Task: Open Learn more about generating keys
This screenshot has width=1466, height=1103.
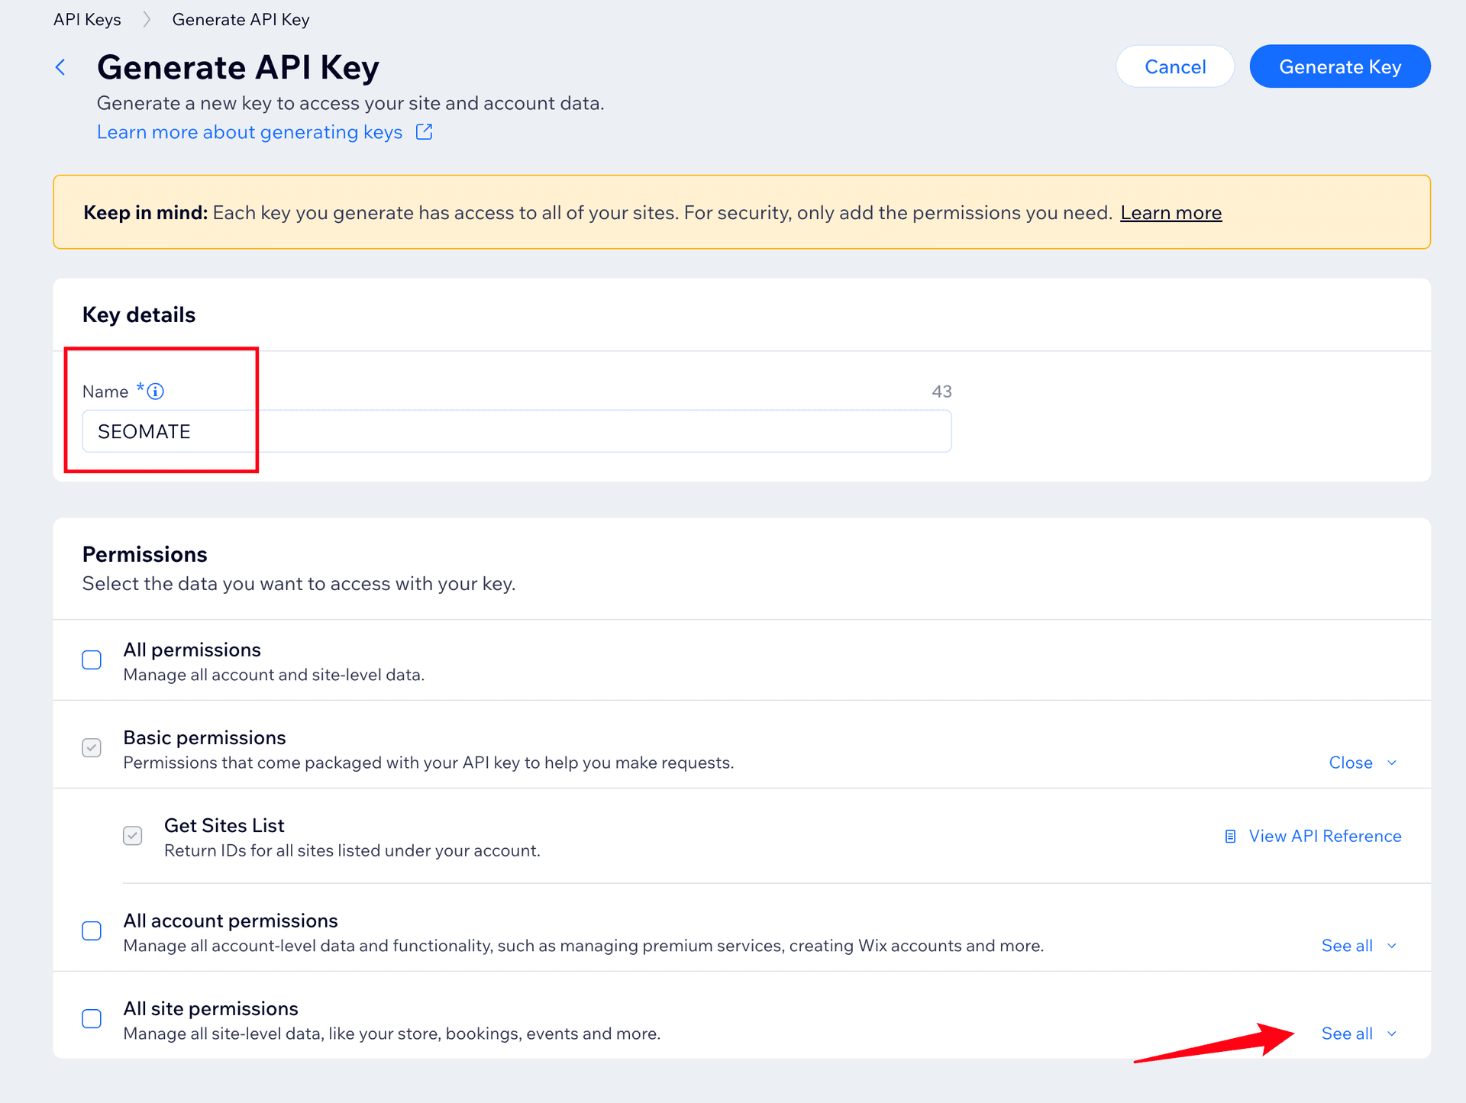Action: 249,131
